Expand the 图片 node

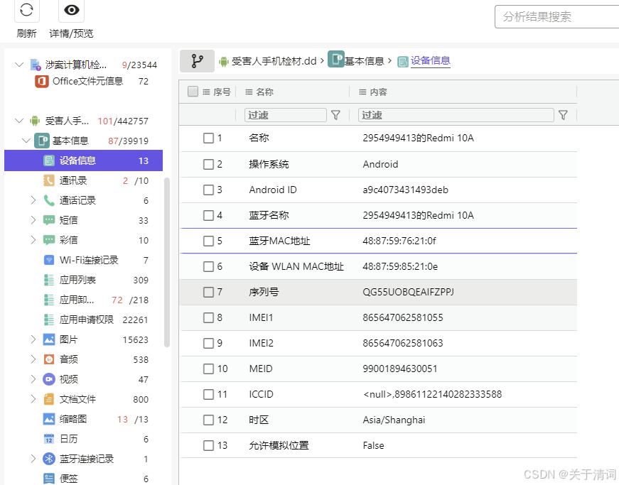point(33,339)
